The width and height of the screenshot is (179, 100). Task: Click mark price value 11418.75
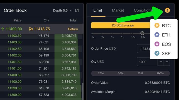(42, 29)
